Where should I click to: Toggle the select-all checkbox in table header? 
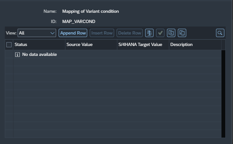(9, 45)
